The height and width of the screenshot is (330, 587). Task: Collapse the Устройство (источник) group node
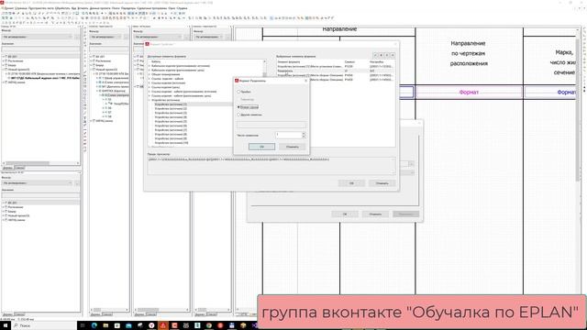click(150, 100)
